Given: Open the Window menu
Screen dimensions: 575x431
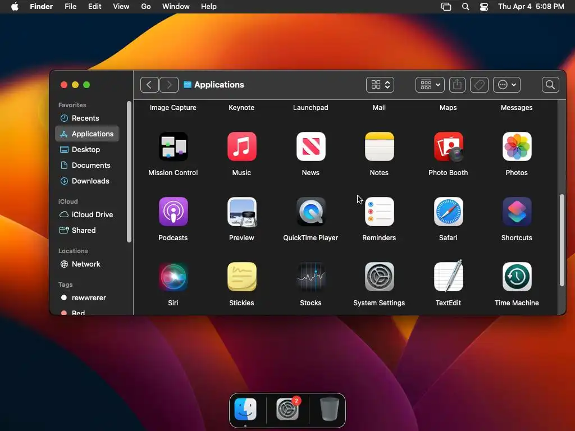Looking at the screenshot, I should pos(176,7).
